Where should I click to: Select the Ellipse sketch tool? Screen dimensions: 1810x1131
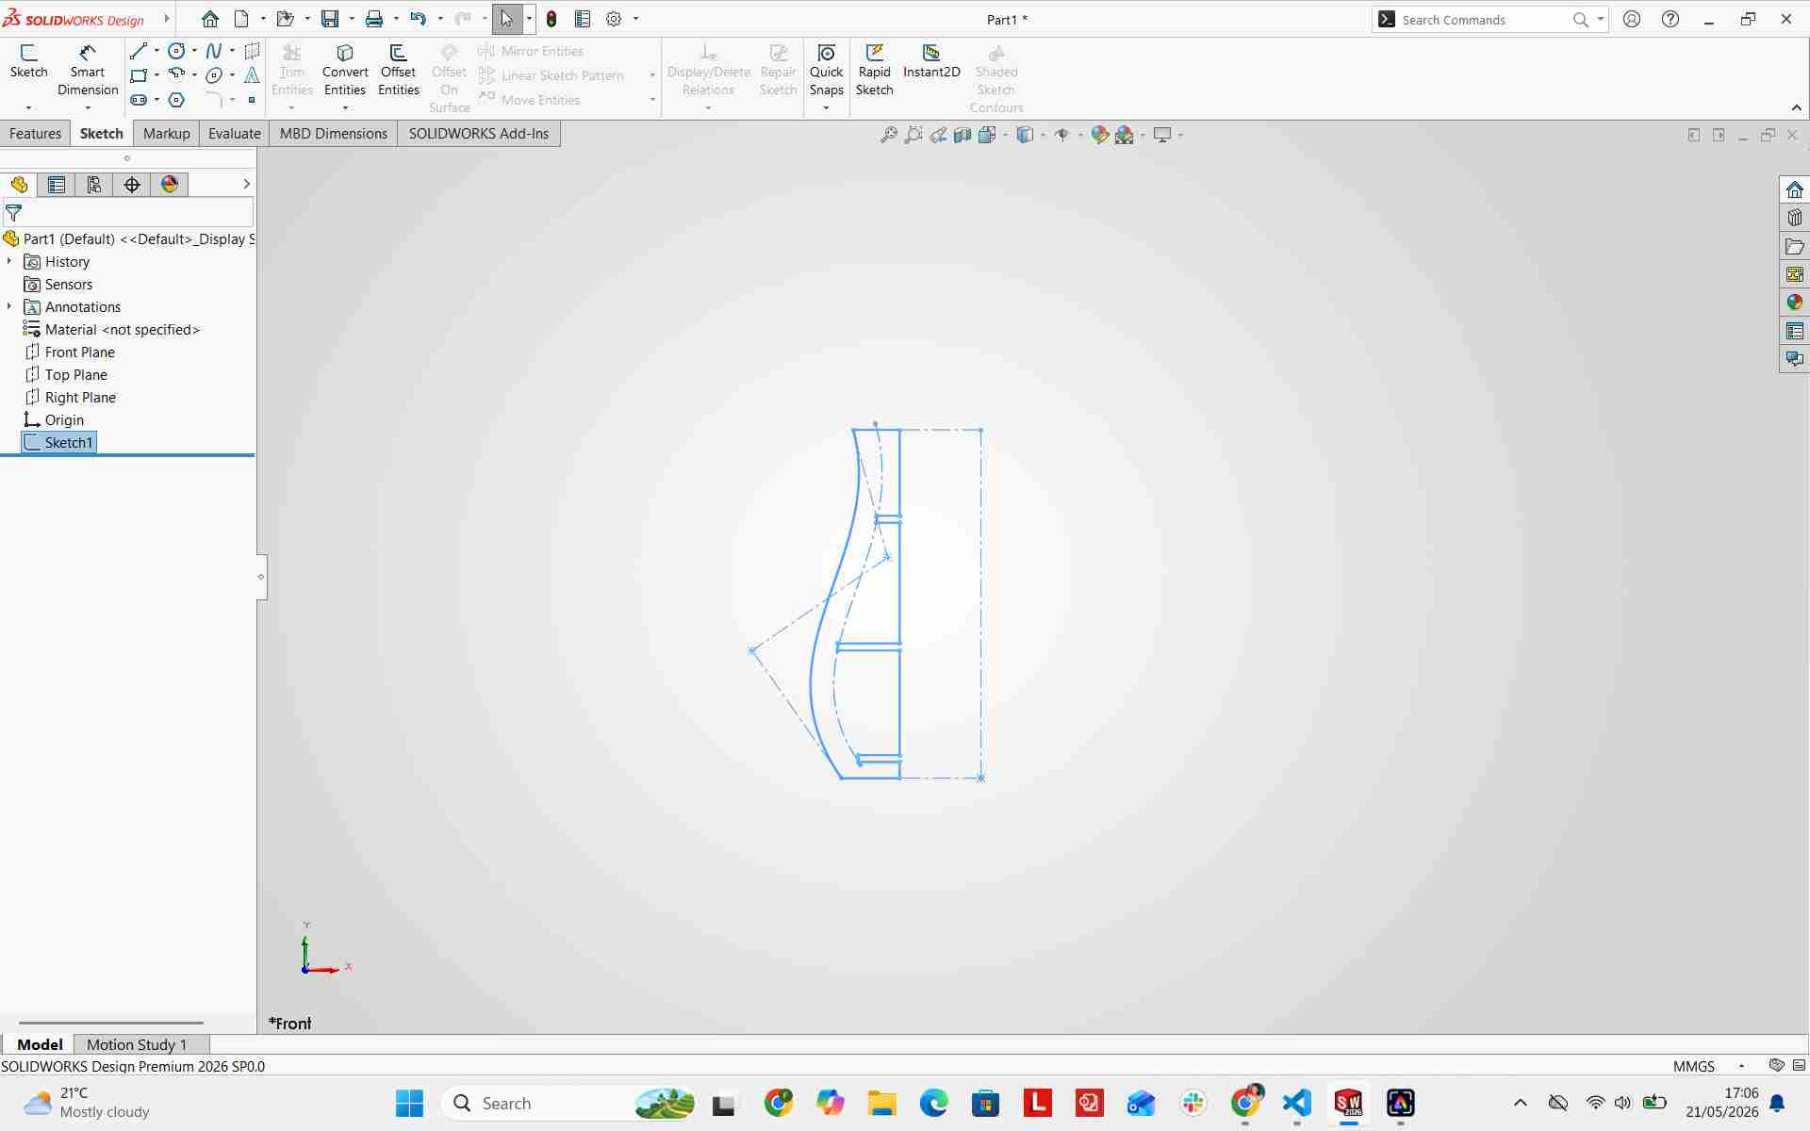(214, 75)
